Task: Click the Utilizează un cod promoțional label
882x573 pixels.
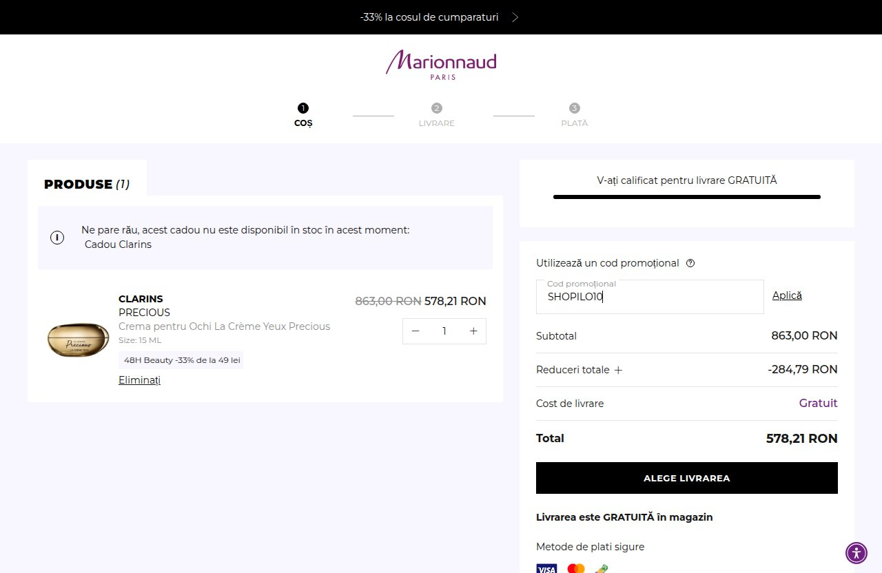Action: (x=608, y=263)
